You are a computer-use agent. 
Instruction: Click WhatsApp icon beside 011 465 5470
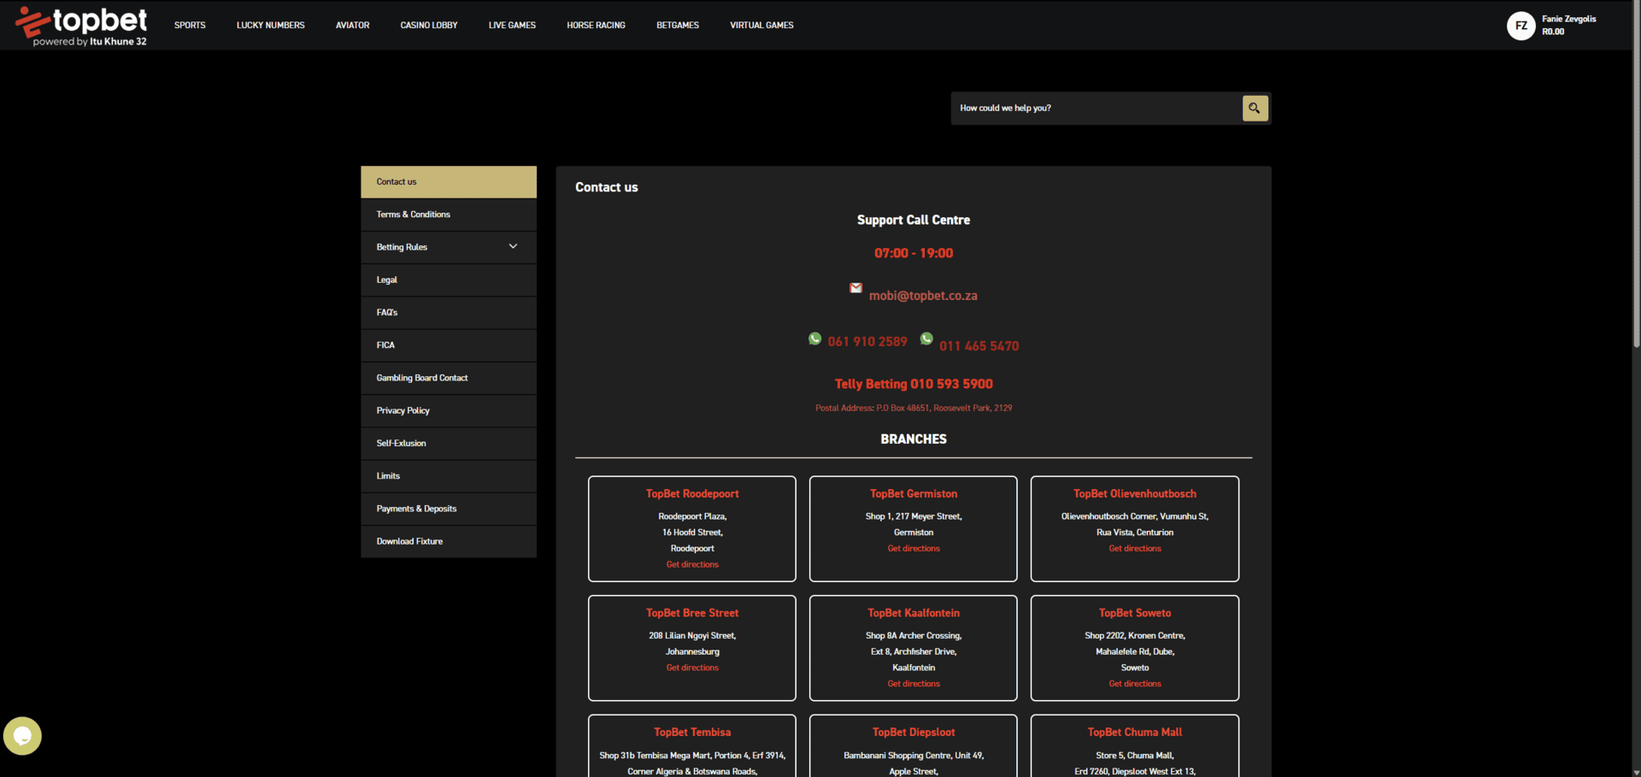pos(926,338)
